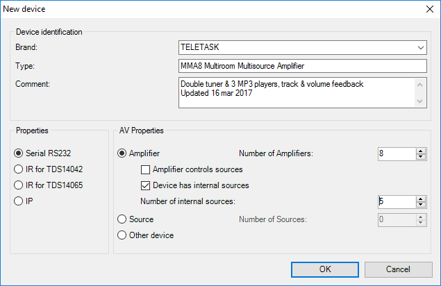This screenshot has width=441, height=286.
Task: Select the IP connection option
Action: (x=18, y=201)
